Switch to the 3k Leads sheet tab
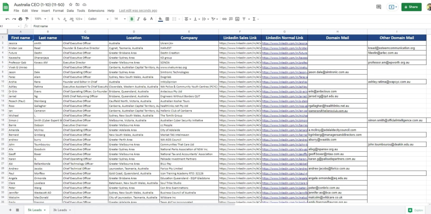 click(x=60, y=210)
